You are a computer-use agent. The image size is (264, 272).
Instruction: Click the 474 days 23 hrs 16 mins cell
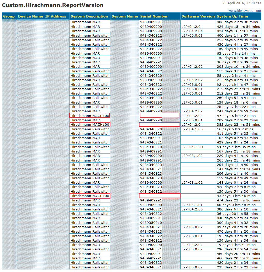[238, 200]
